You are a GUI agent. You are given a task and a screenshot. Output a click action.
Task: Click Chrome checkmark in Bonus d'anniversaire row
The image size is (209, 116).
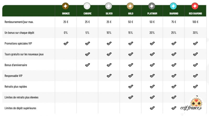coord(88,65)
